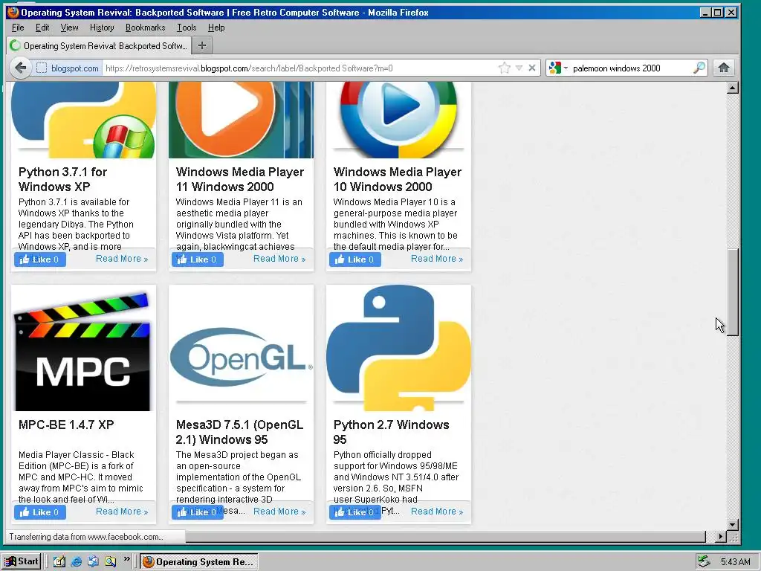Click the Media Player 10 logo thumbnail
This screenshot has width=761, height=571.
coord(398,120)
